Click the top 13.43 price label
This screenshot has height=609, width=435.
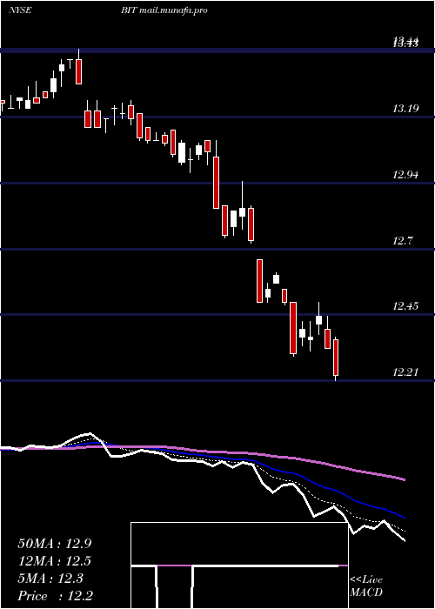click(x=405, y=42)
